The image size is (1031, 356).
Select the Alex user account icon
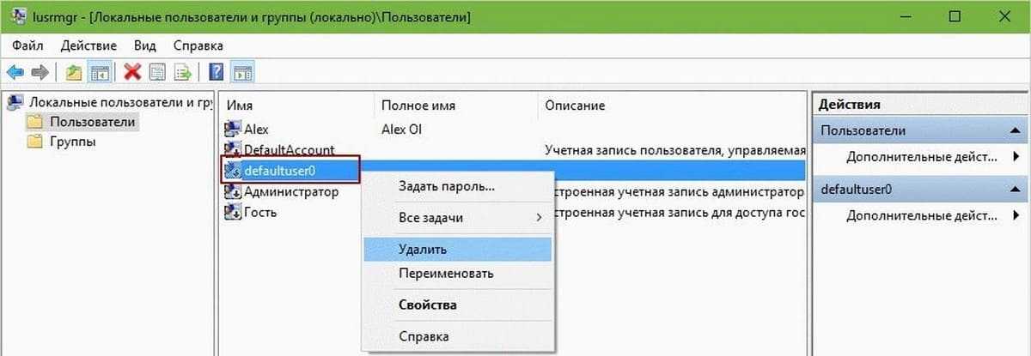click(x=232, y=129)
